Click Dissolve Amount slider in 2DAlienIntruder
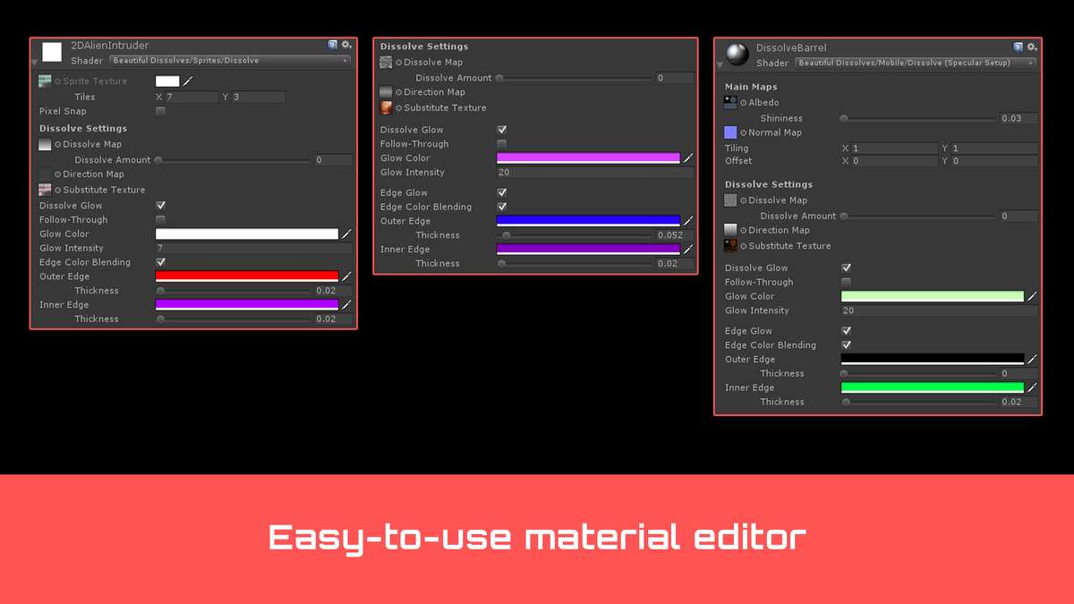This screenshot has width=1074, height=604. 233,160
